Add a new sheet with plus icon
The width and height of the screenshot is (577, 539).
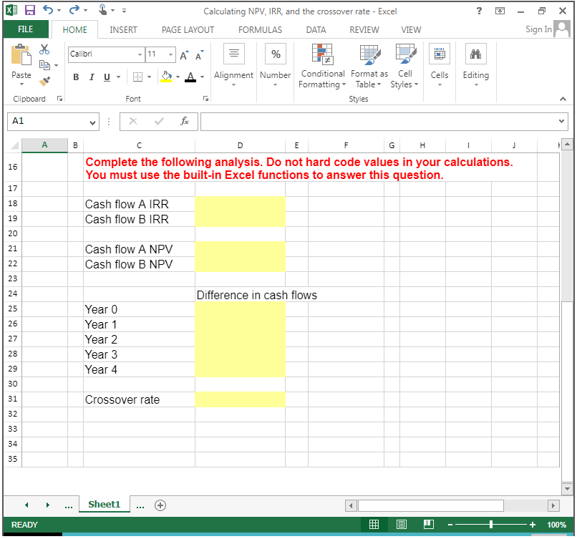pos(160,505)
